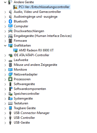Image resolution: width=97 pixels, height=133 pixels.
Task: Select the PCI-Ver-/Entschlüsselungscontroller entry
Action: point(44,7)
